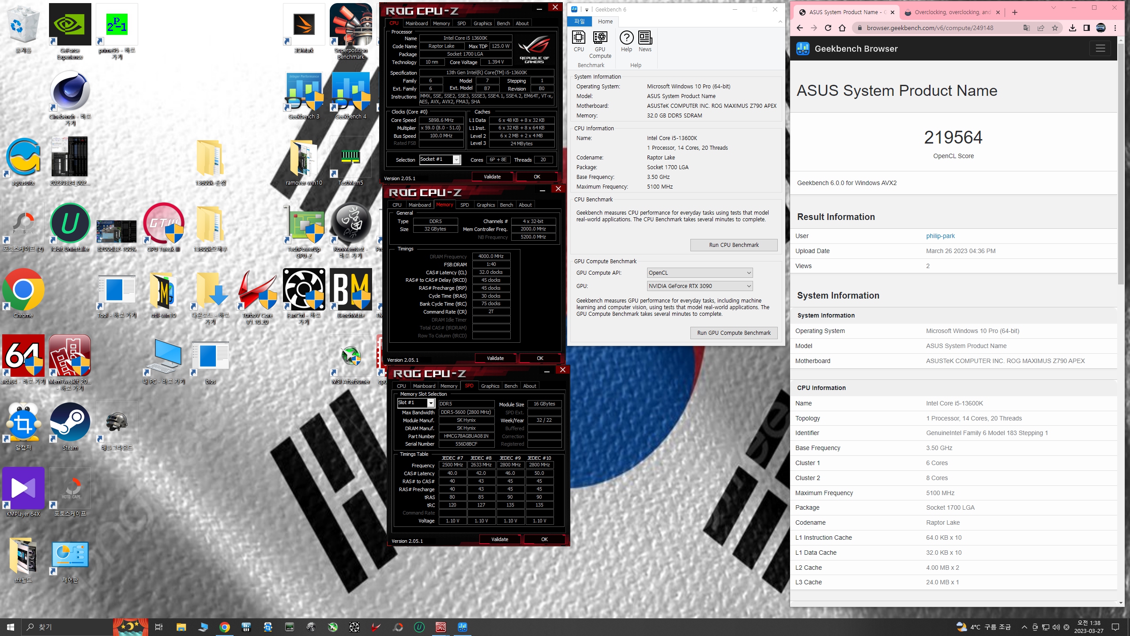Click Validate in the top CPU-Z window
Screen dimensions: 1130x636
tap(492, 177)
